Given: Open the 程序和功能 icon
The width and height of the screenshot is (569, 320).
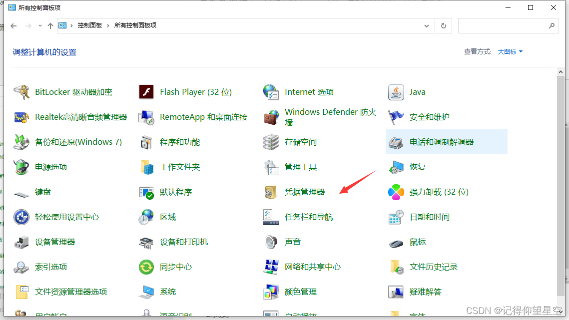Looking at the screenshot, I should click(146, 142).
